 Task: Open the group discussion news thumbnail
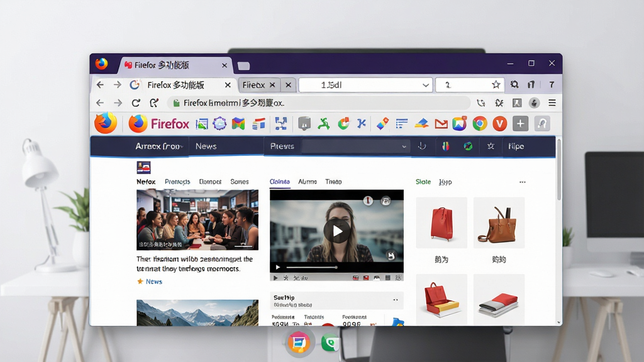(197, 219)
